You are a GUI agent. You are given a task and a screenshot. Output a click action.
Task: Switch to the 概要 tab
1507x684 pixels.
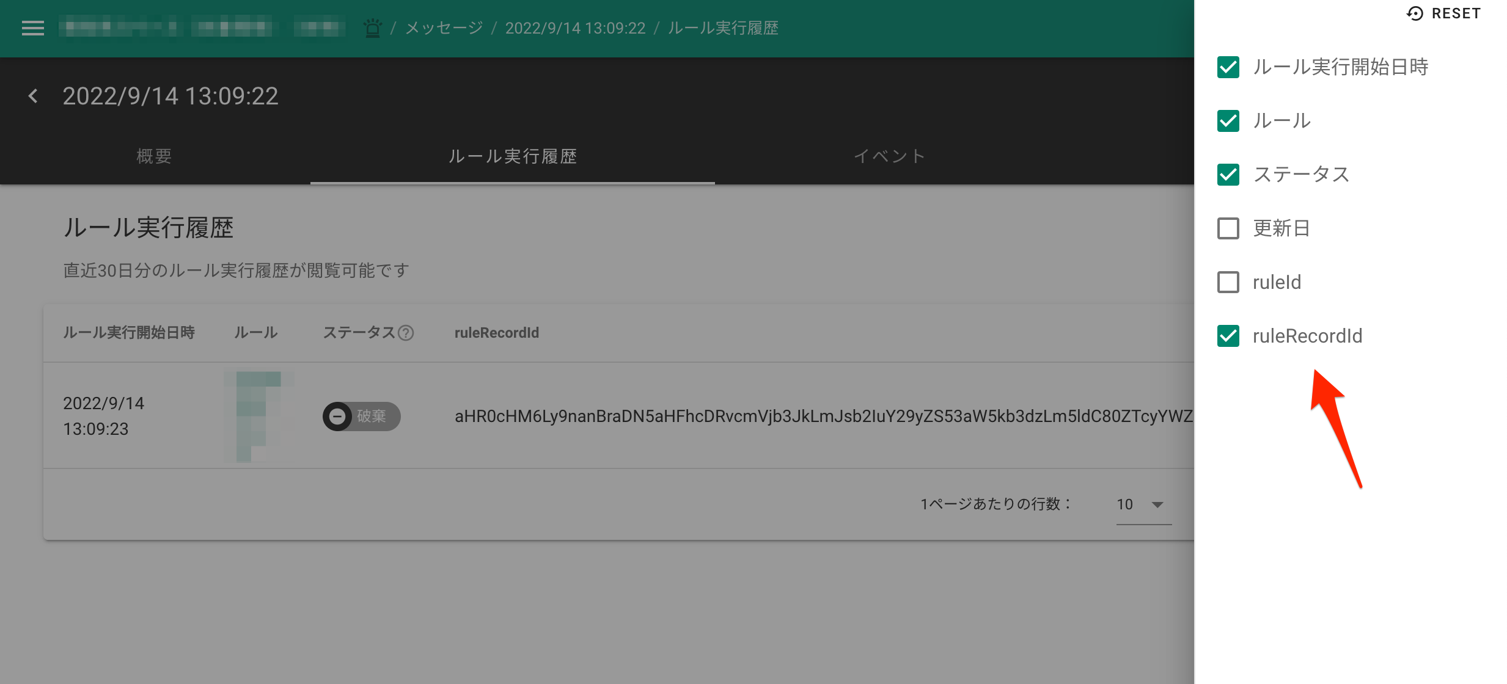[x=154, y=156]
